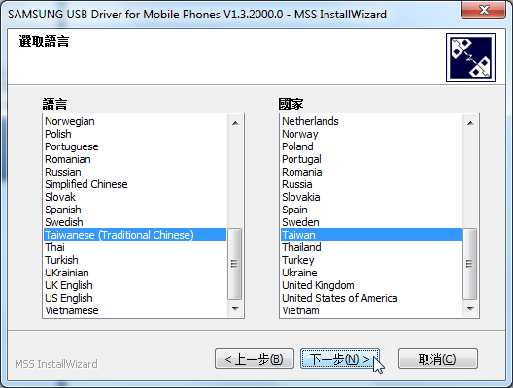
Task: Select Netherlands in the country list
Action: 371,121
